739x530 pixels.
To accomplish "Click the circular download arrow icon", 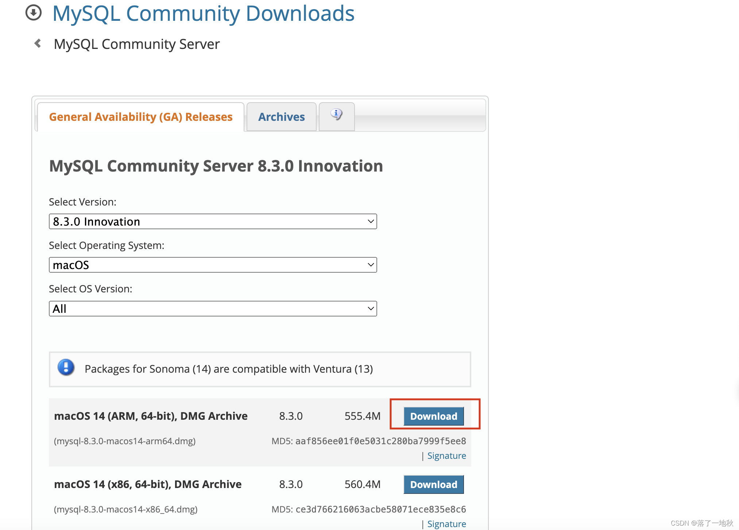I will (x=34, y=13).
